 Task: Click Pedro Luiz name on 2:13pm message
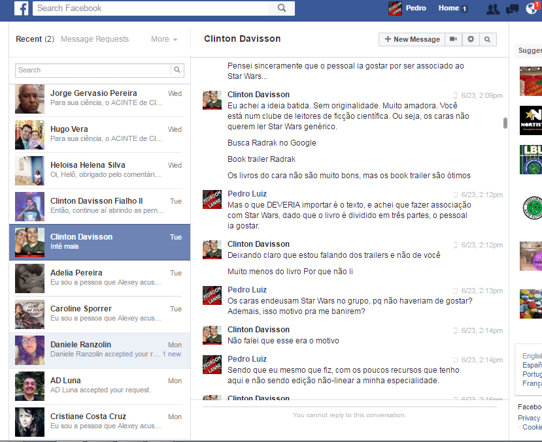click(247, 290)
